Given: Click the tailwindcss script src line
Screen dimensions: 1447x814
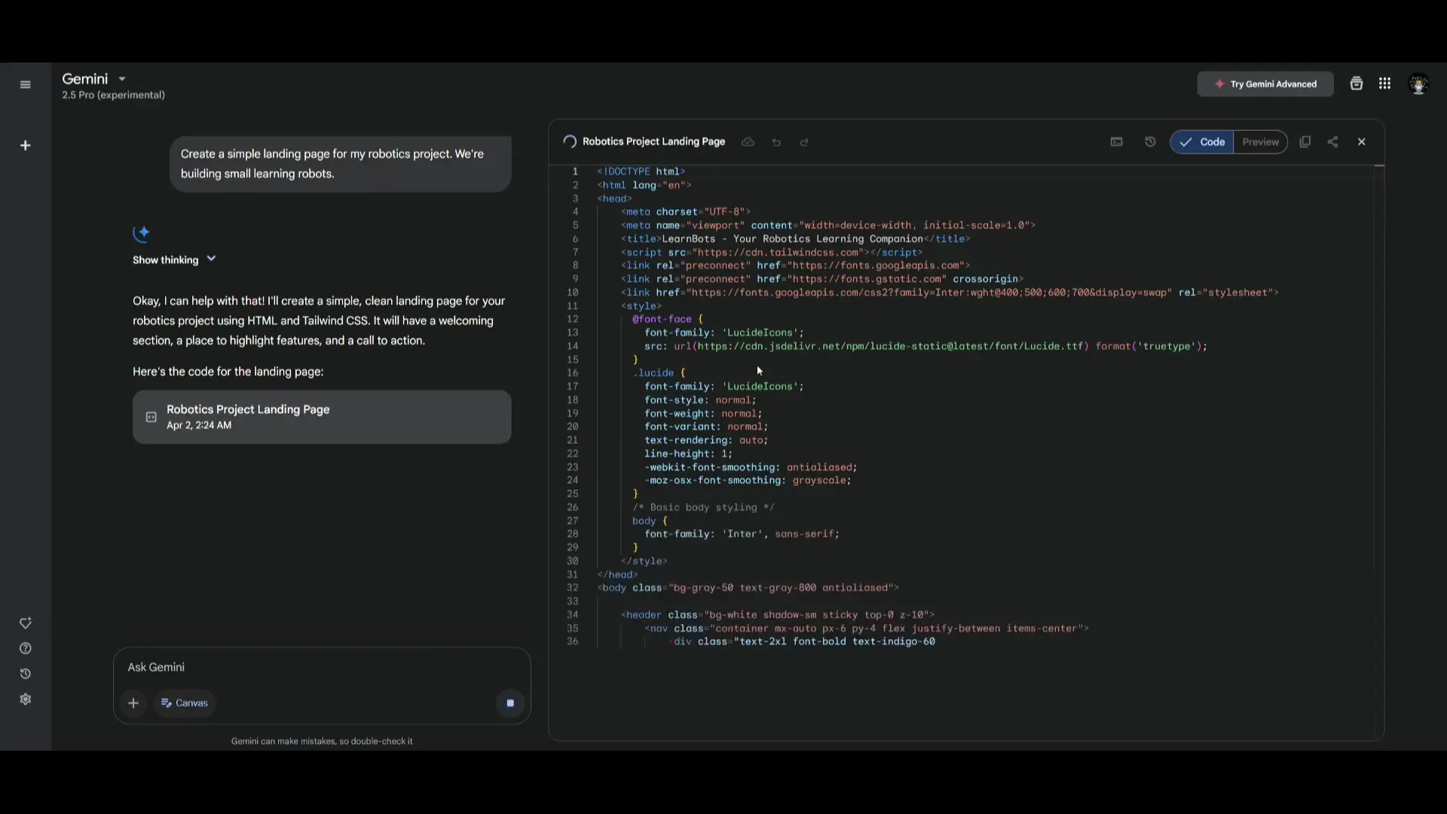Looking at the screenshot, I should (772, 252).
